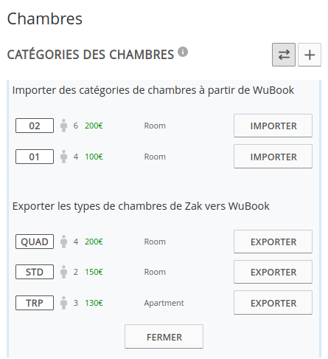Viewport: 328px width, 359px height.
Task: Open info tooltip beside Catégories des chambres
Action: [x=183, y=52]
